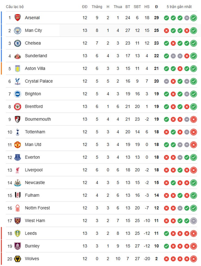Click Bournemouth's latest loss result icon
Viewport: 201px width, 266px height.
193,119
